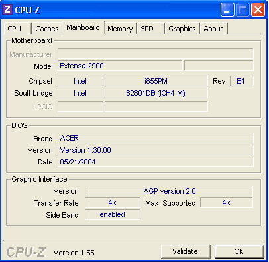Screen dimensions: 269x262
Task: Click the CPU-Z window title text
Action: [x=27, y=10]
